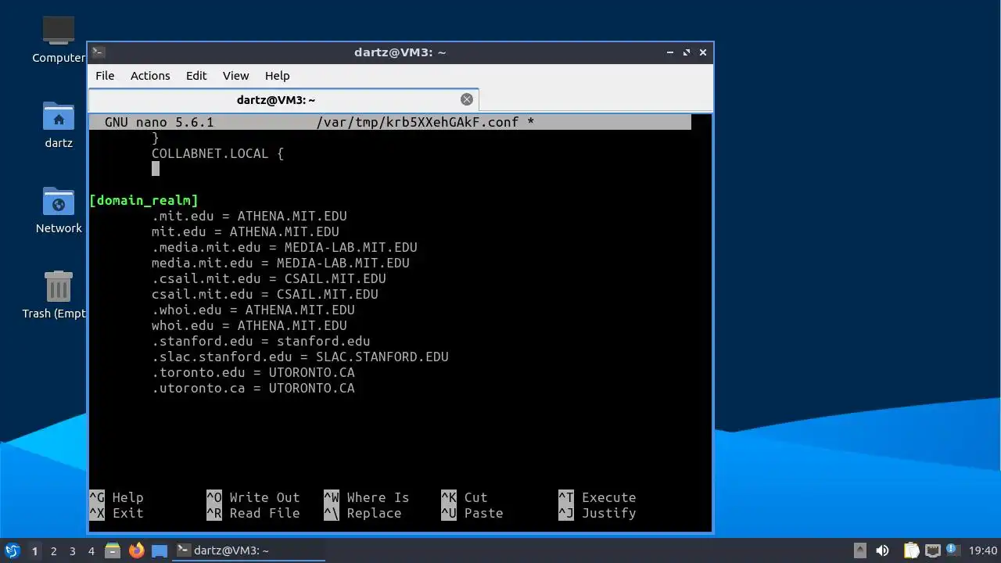Switch to workspace 4
The height and width of the screenshot is (563, 1001).
tap(91, 550)
